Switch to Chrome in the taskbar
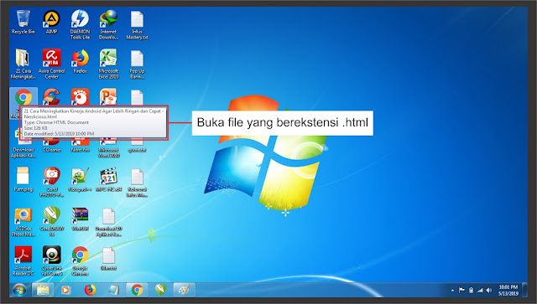Screen dimensions: 537x304 [137, 291]
